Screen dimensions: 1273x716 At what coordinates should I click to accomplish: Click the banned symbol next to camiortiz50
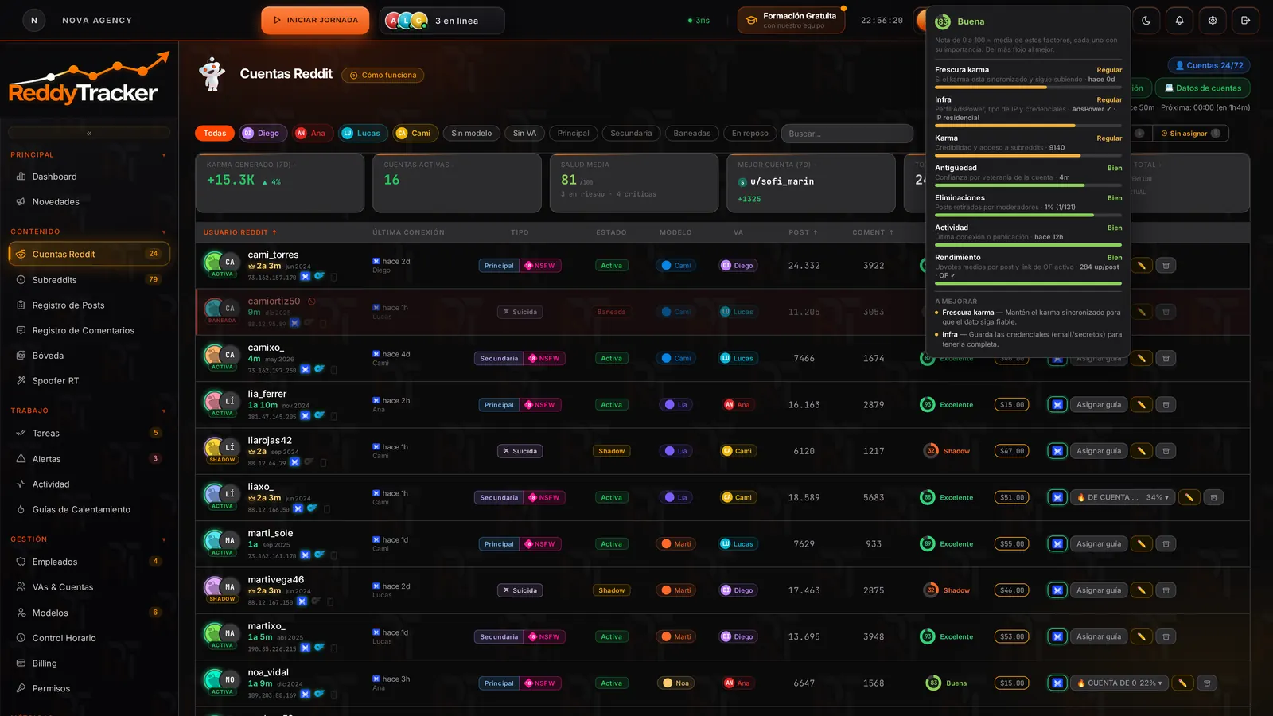click(x=312, y=302)
